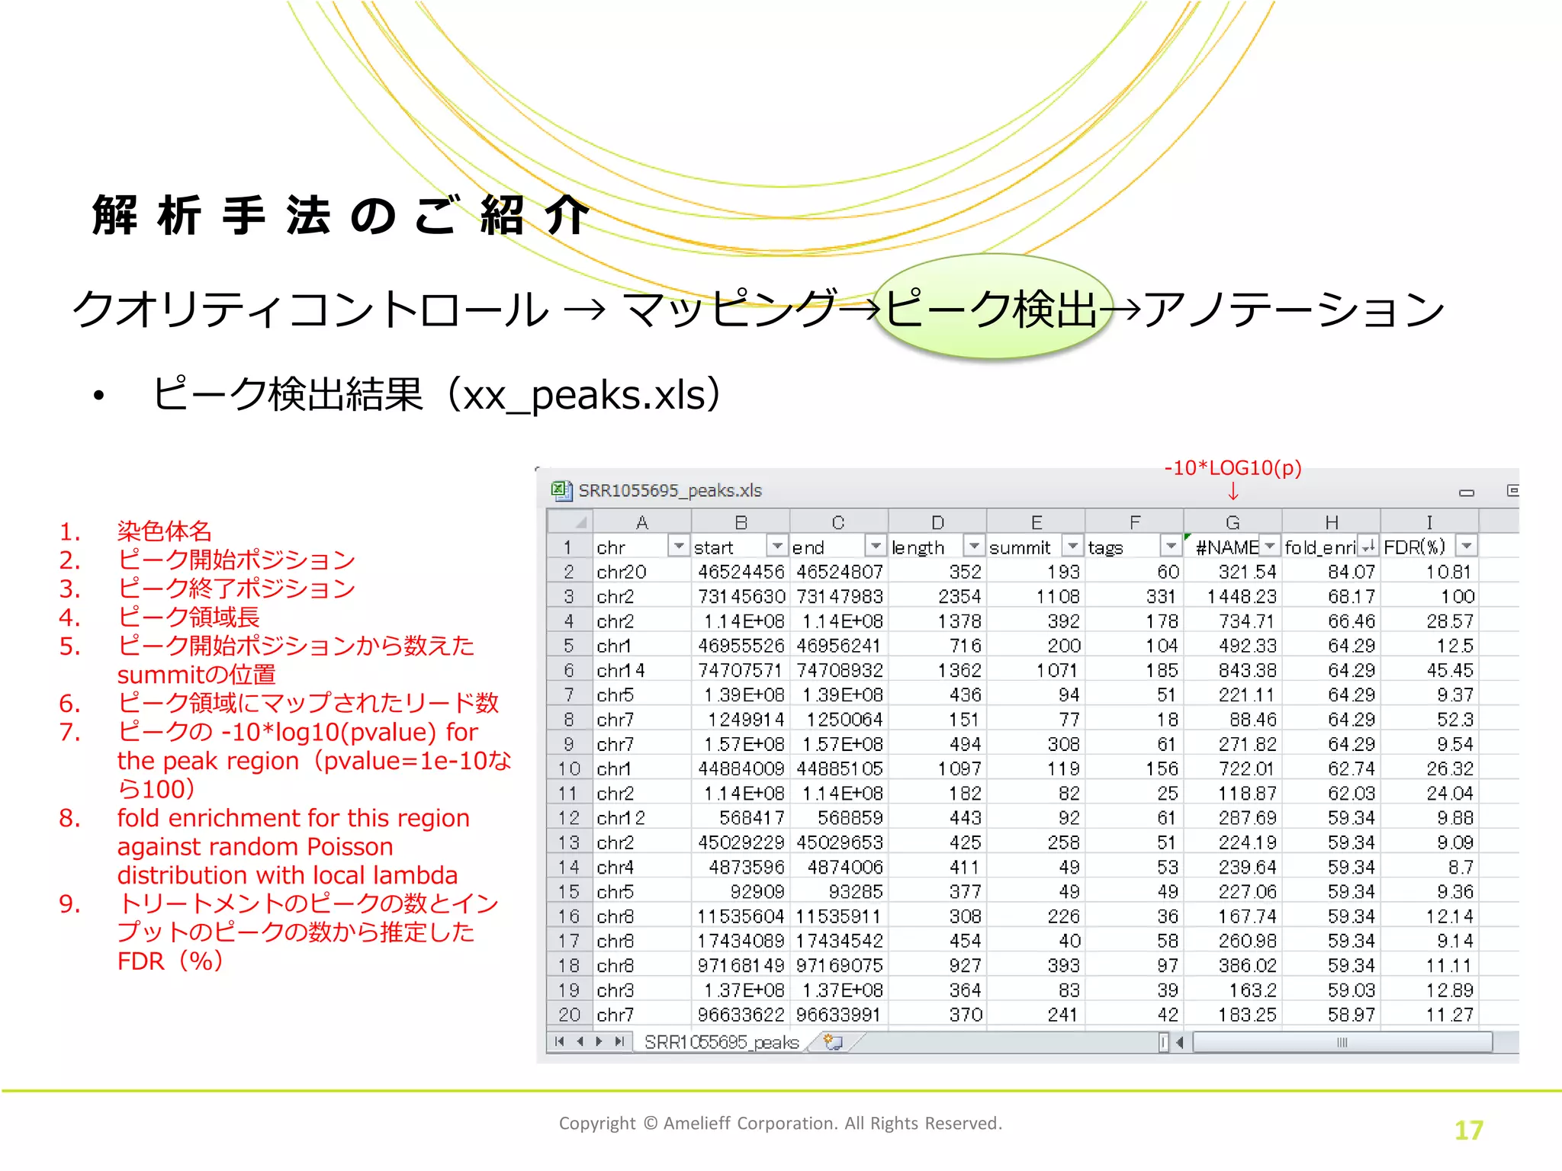
Task: Select column C header
Action: 838,522
